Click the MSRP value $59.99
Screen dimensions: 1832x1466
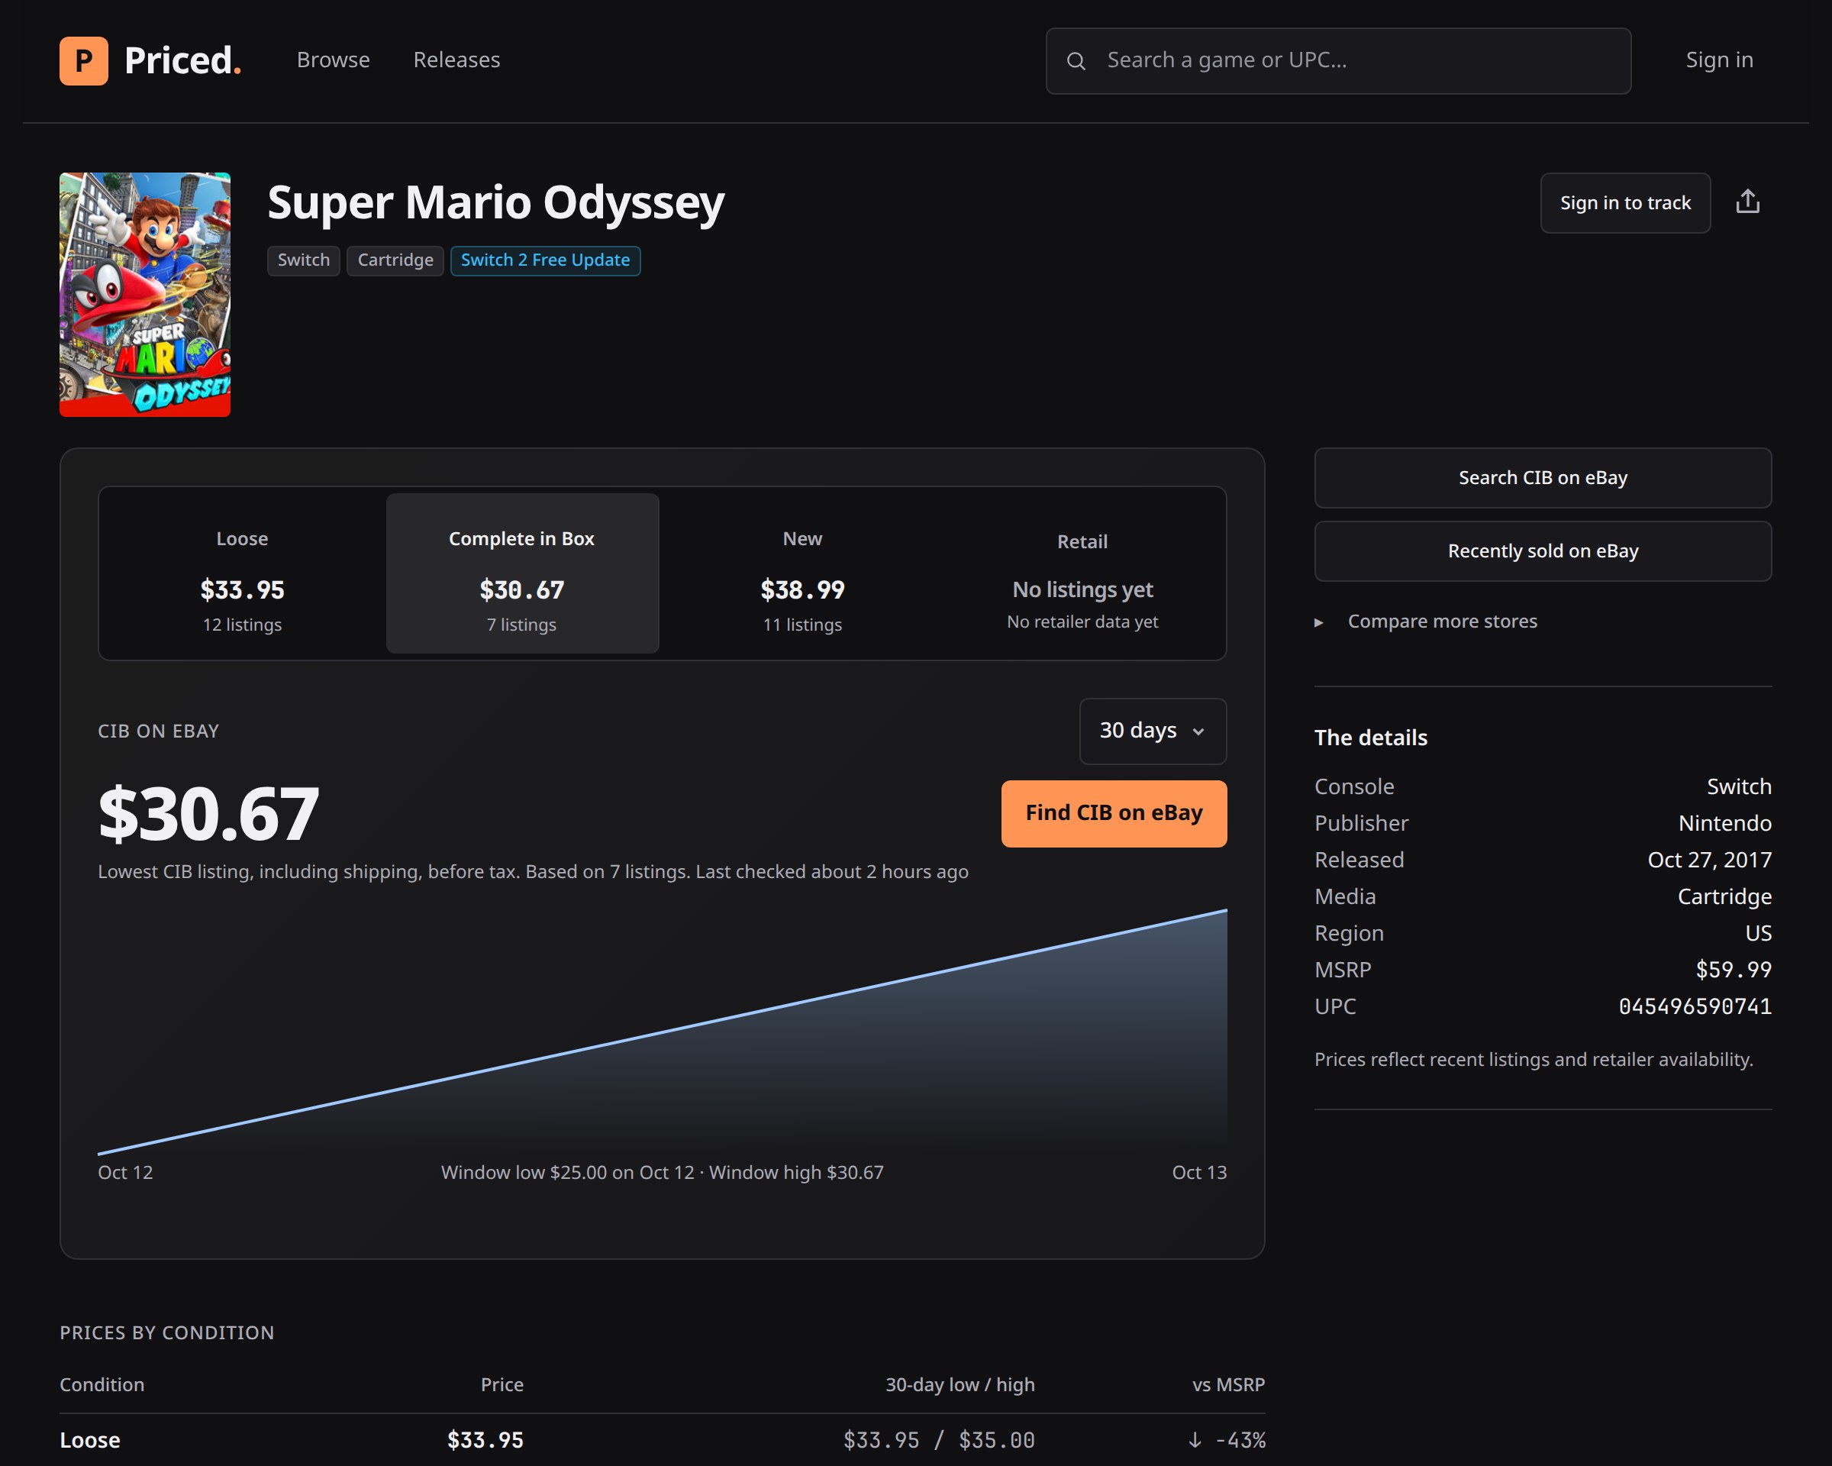point(1733,970)
